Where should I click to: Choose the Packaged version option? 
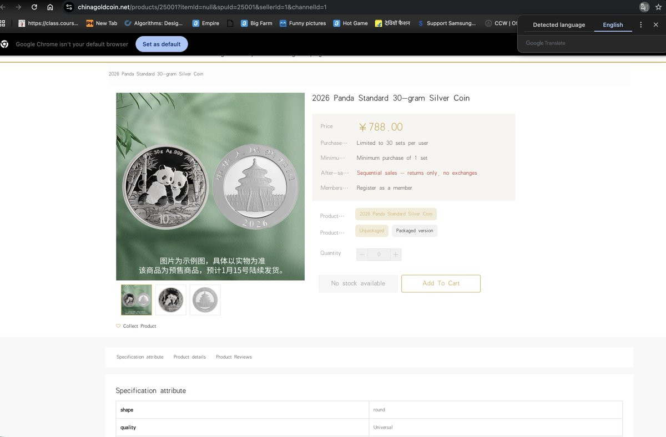(415, 231)
